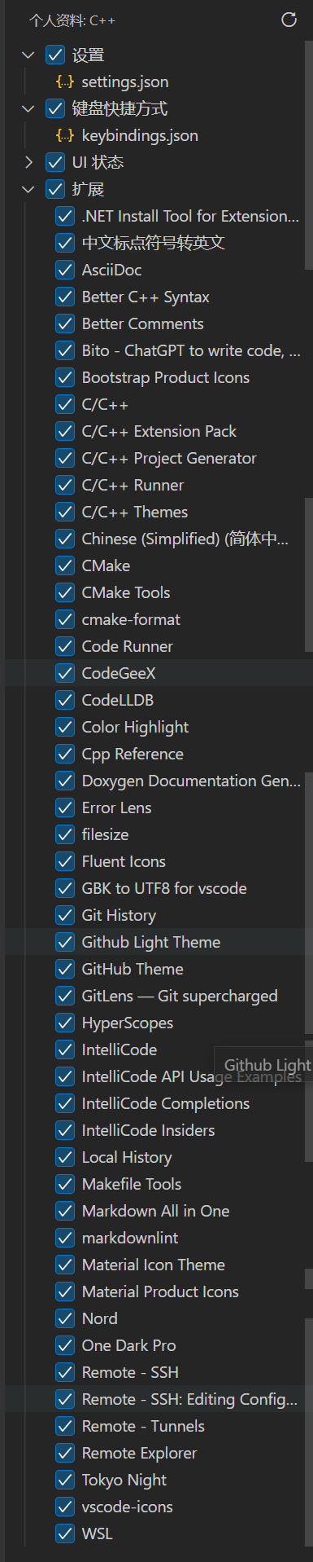This screenshot has height=1562, width=313.
Task: Expand the UI 状态 section chevron
Action: tap(28, 162)
